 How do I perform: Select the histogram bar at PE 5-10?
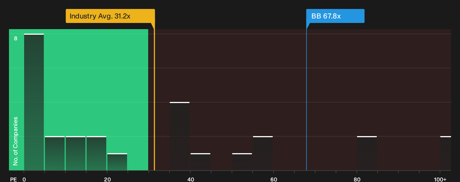tap(55, 153)
